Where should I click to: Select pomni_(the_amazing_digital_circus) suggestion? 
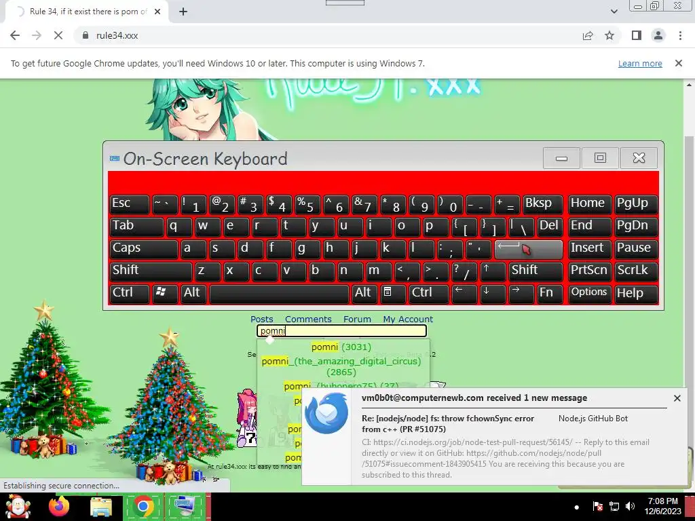pyautogui.click(x=341, y=366)
